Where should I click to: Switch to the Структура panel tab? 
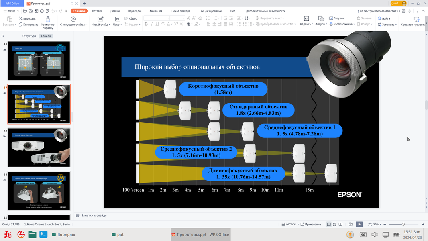(x=29, y=36)
